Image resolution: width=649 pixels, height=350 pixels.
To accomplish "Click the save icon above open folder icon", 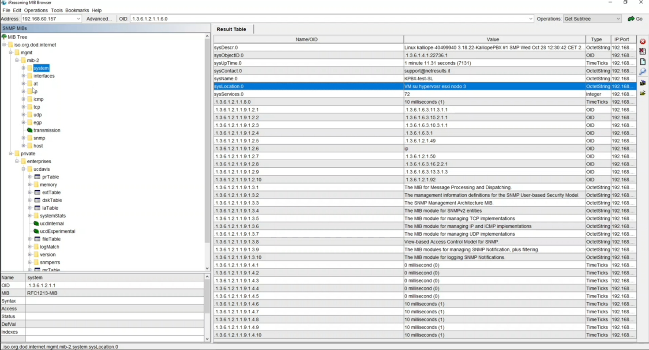I will tap(642, 83).
